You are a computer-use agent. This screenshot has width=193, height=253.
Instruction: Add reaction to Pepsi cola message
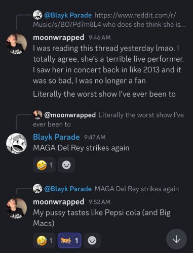pyautogui.click(x=92, y=240)
